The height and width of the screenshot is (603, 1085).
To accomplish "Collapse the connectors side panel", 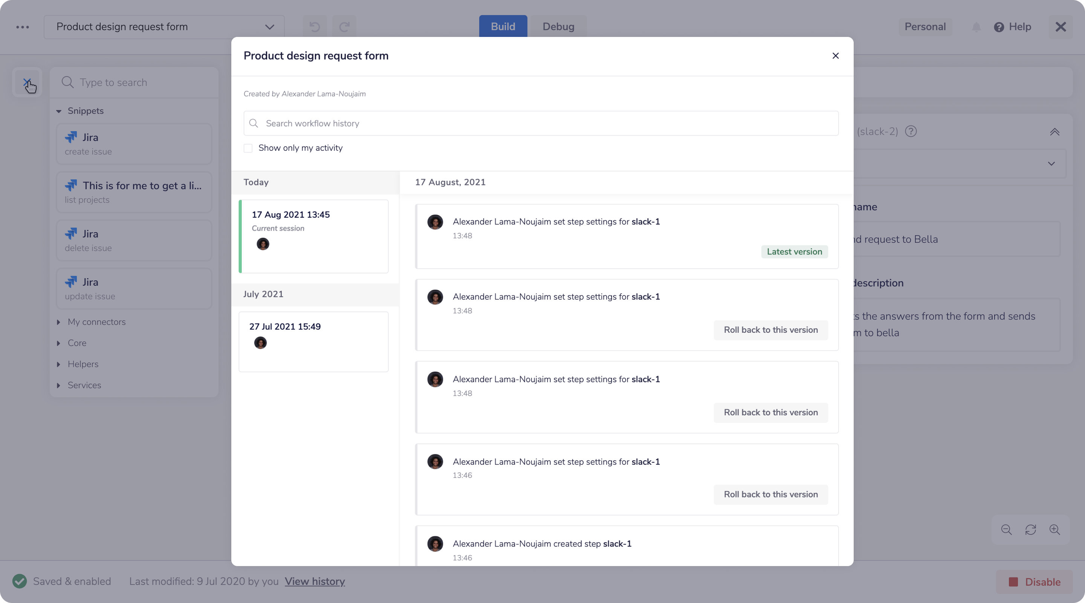I will 27,82.
